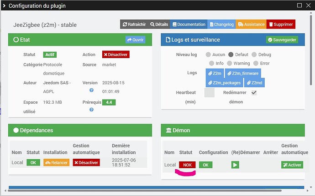The image size is (315, 196).
Task: Open plugin Détails
Action: coord(159,24)
